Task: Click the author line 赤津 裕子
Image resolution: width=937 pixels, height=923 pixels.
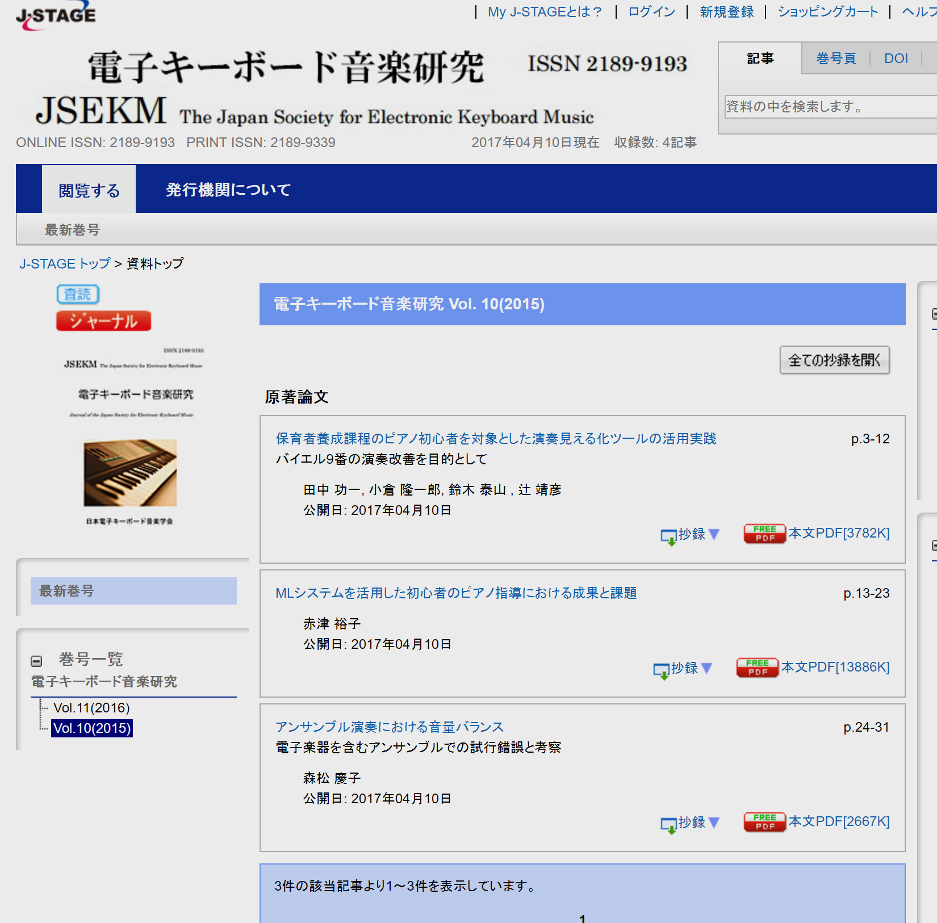Action: pyautogui.click(x=332, y=624)
